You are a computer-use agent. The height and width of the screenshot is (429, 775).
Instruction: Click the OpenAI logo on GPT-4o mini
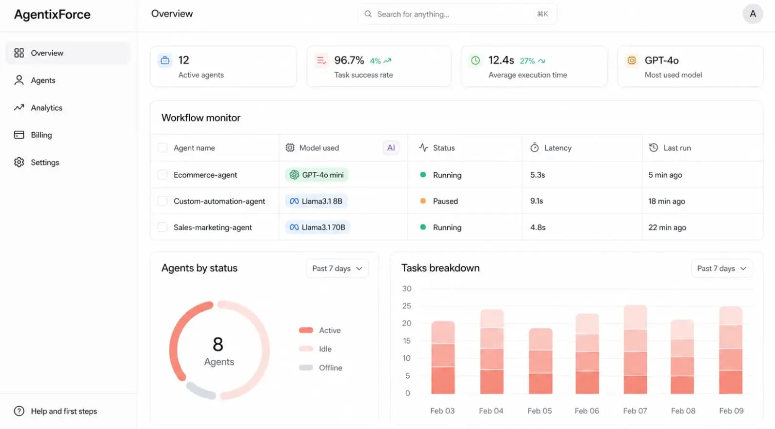point(294,175)
